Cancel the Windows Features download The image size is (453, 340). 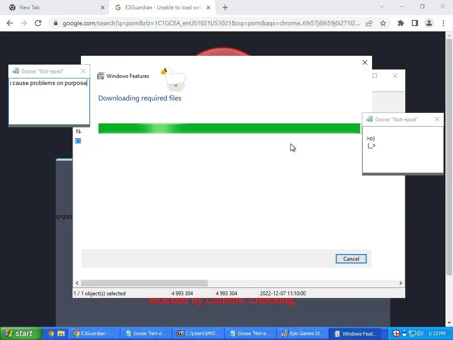point(351,259)
